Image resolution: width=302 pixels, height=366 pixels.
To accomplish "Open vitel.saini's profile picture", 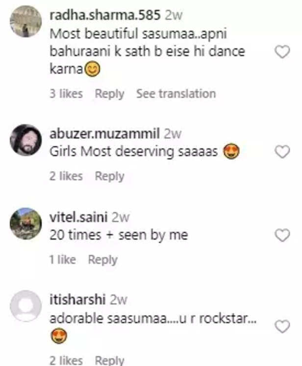I will [x=25, y=223].
